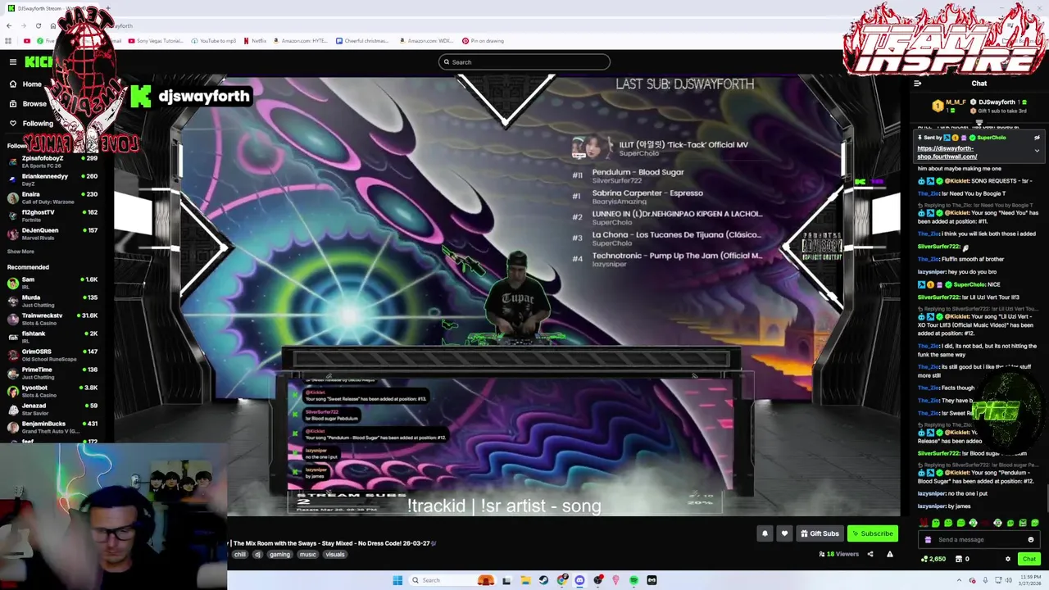This screenshot has height=590, width=1049.
Task: Open recommended channel Sam
Action: coord(52,283)
